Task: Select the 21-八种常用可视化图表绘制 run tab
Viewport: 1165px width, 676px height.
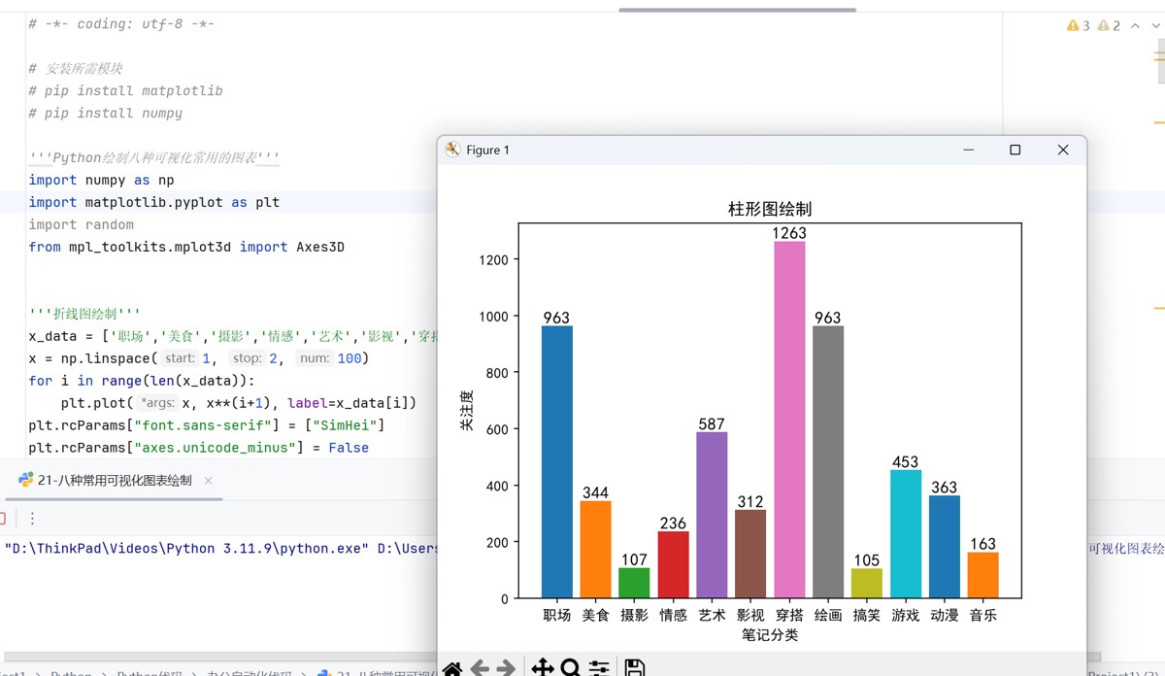Action: tap(105, 481)
